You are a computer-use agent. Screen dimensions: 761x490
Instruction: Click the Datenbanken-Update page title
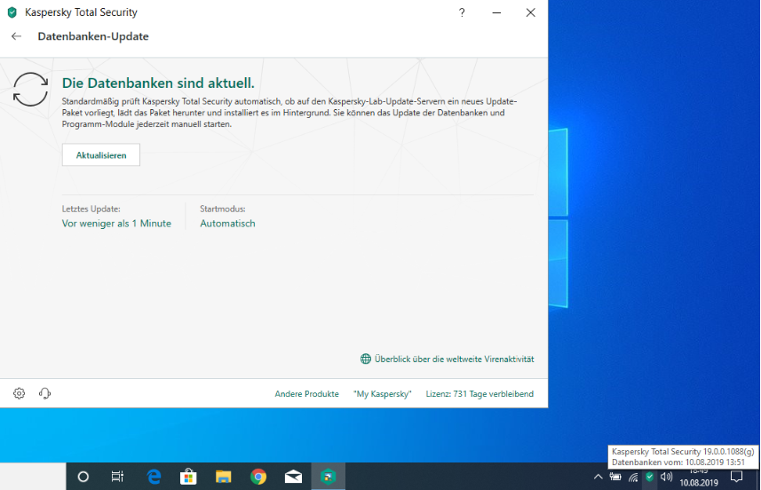pyautogui.click(x=93, y=36)
